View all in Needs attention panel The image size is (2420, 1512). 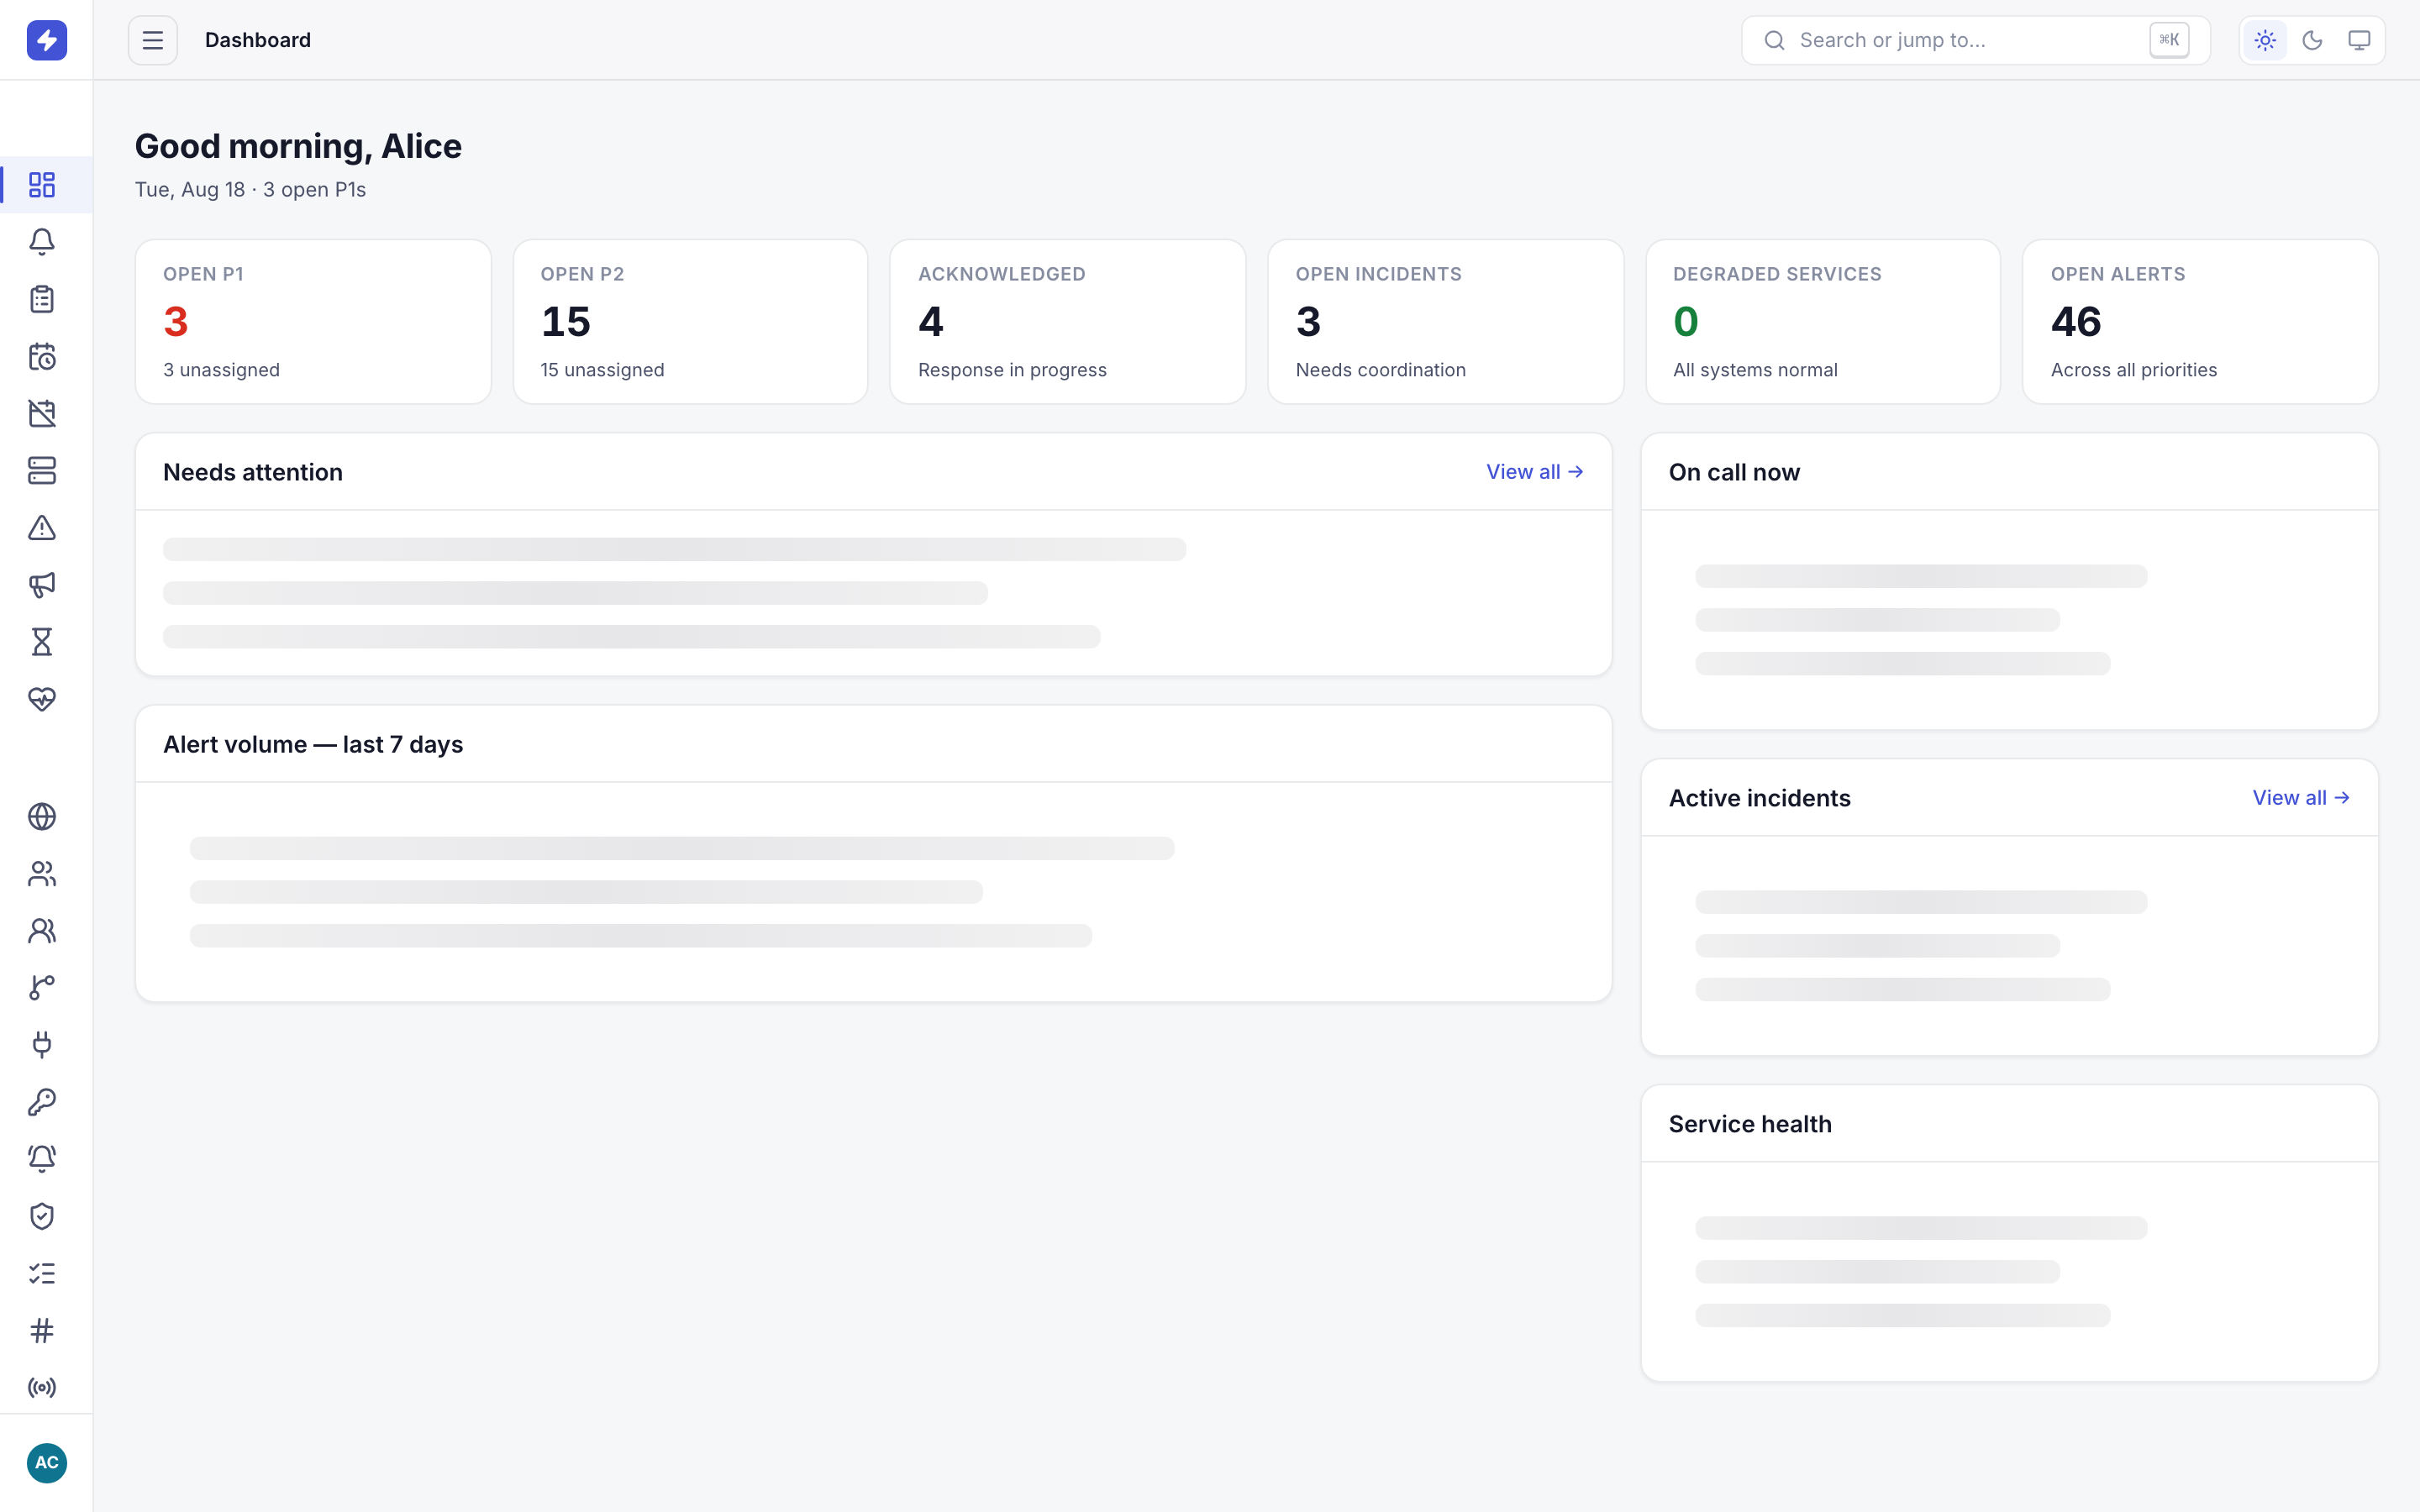pyautogui.click(x=1534, y=472)
